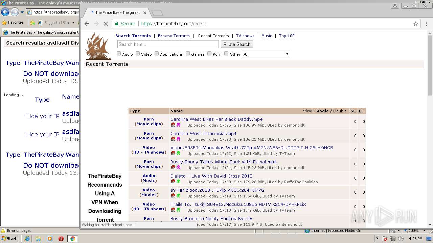Enable the Audio checkbox

click(119, 53)
